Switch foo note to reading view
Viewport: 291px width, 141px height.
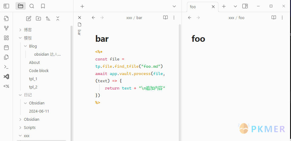coord(274,18)
